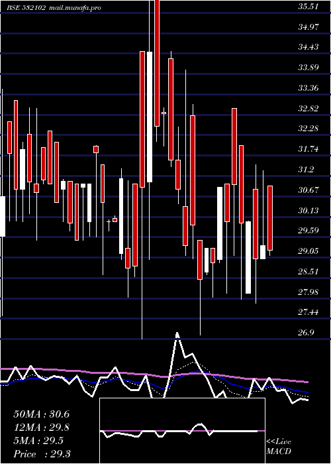Select the 32.82 price axis label
The width and height of the screenshot is (331, 464).
[308, 108]
